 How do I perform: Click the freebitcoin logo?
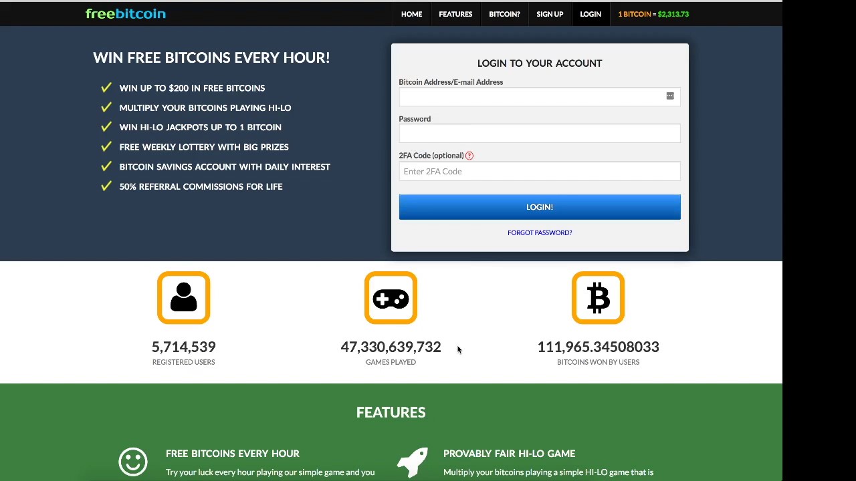(126, 13)
